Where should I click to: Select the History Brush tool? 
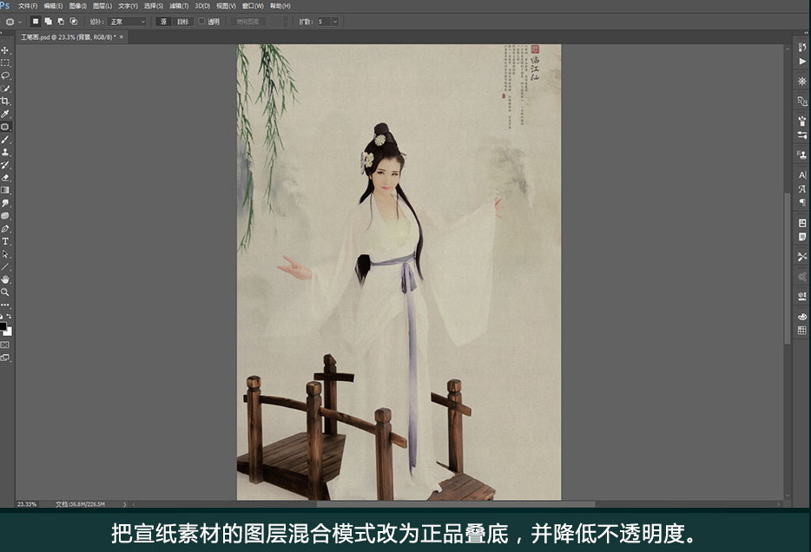(x=5, y=165)
